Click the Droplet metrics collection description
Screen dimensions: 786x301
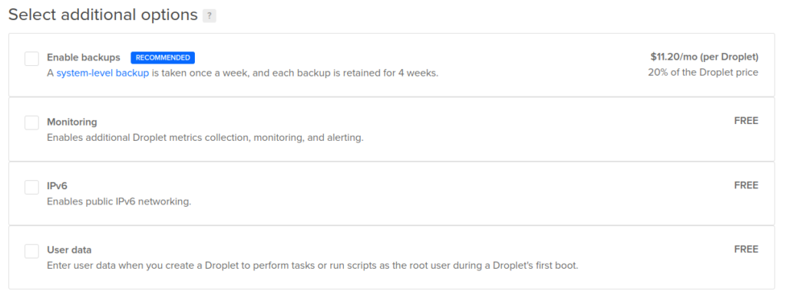click(x=205, y=138)
